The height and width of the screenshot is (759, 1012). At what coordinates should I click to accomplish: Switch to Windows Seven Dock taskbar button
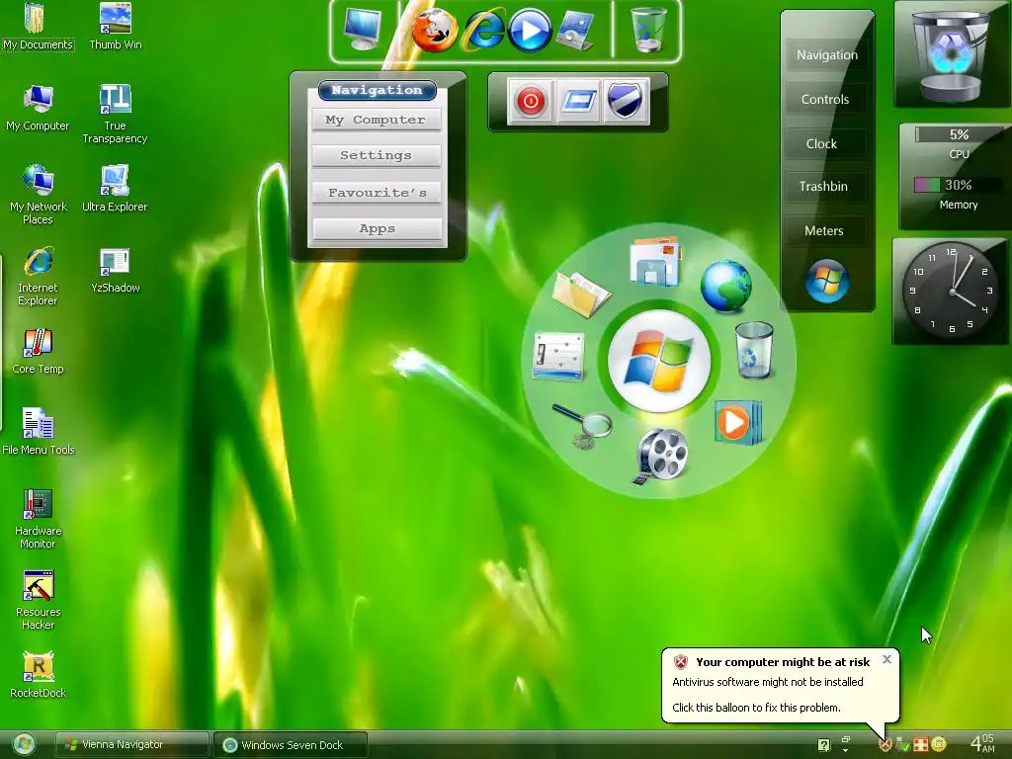point(291,745)
